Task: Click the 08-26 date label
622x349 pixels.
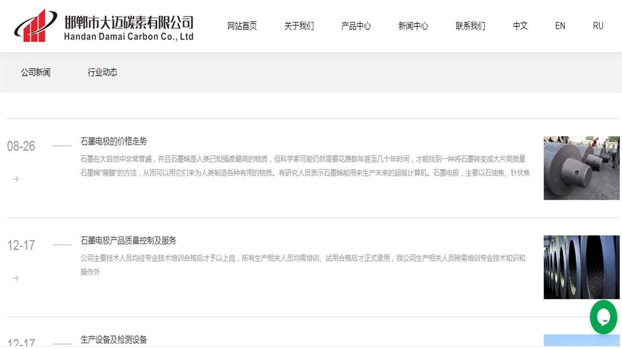Action: click(21, 146)
